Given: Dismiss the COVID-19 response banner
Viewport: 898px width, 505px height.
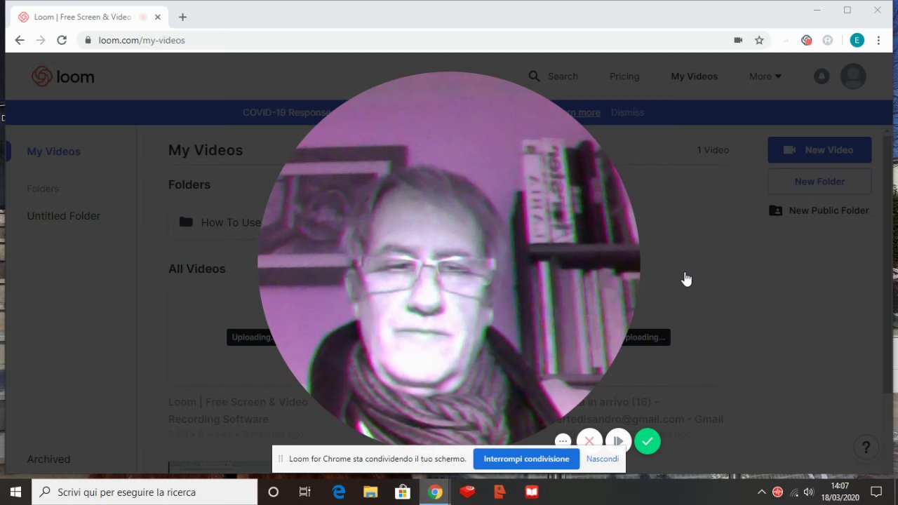Looking at the screenshot, I should [x=627, y=112].
